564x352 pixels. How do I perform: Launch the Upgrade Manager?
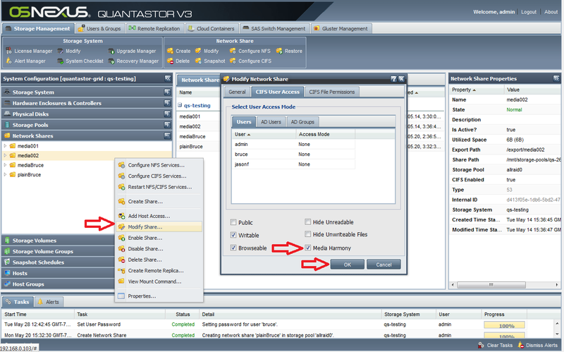(132, 51)
